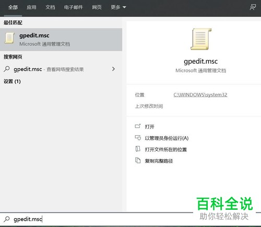261x227 pixels.
Task: Choose 复制完整路径
Action: click(x=159, y=161)
